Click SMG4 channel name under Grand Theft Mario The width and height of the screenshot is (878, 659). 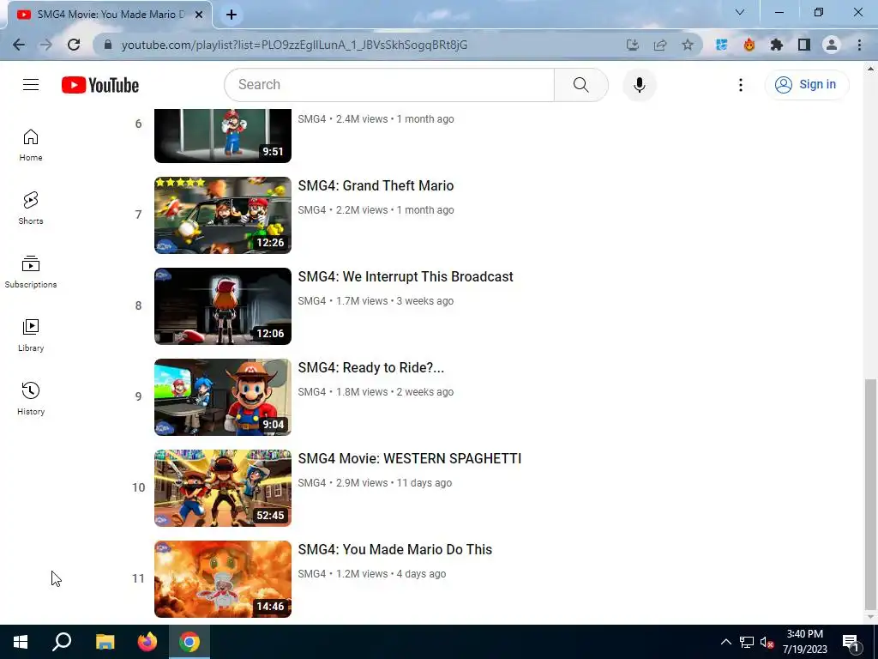pos(312,210)
